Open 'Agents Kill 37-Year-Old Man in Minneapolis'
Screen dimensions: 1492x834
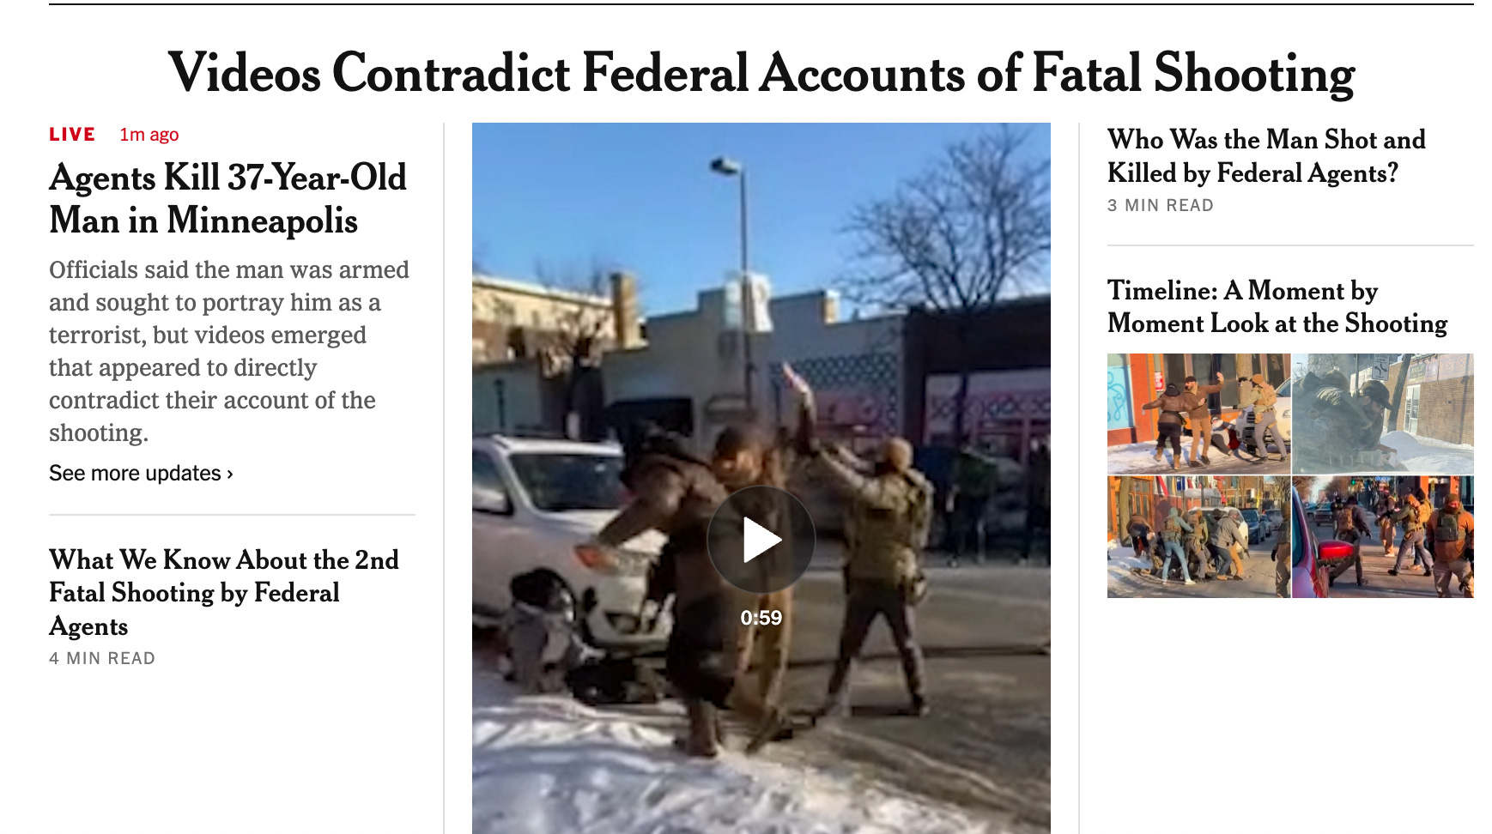pos(227,199)
